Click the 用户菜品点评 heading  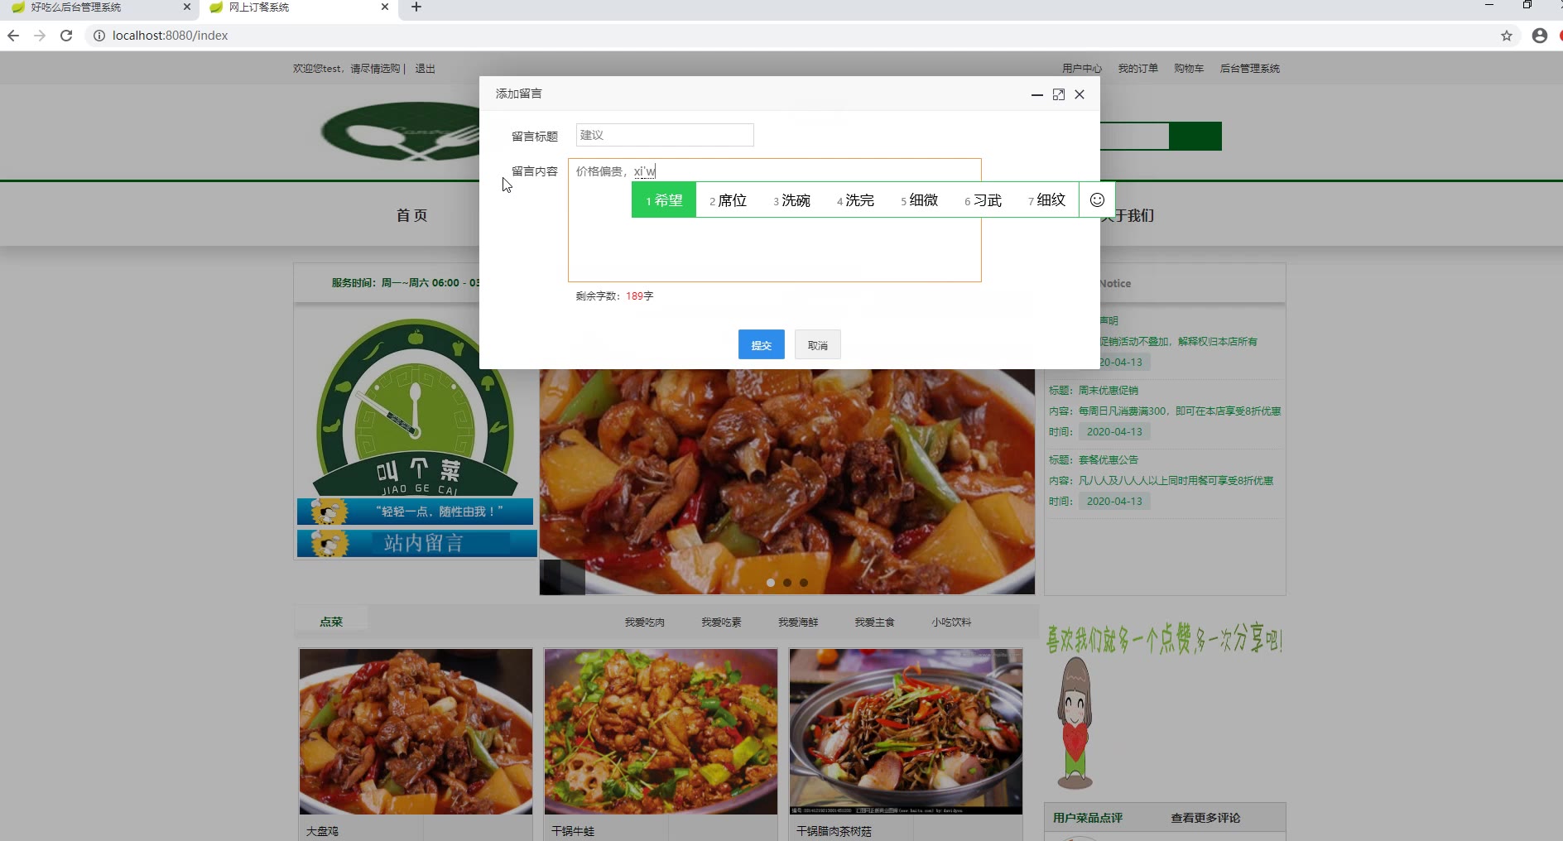(1088, 818)
